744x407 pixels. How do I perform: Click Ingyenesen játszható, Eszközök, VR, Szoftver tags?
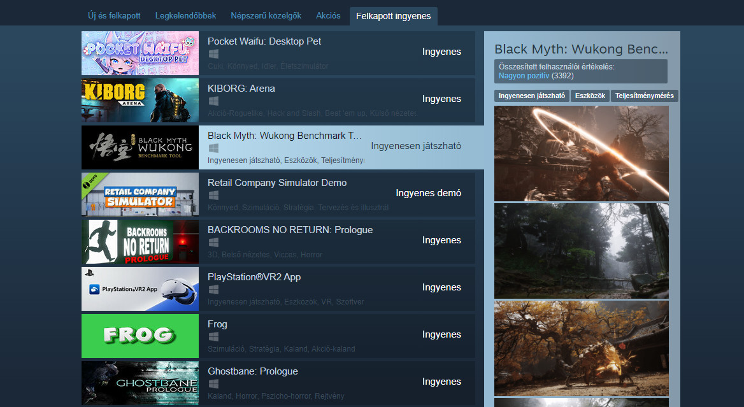pyautogui.click(x=285, y=302)
